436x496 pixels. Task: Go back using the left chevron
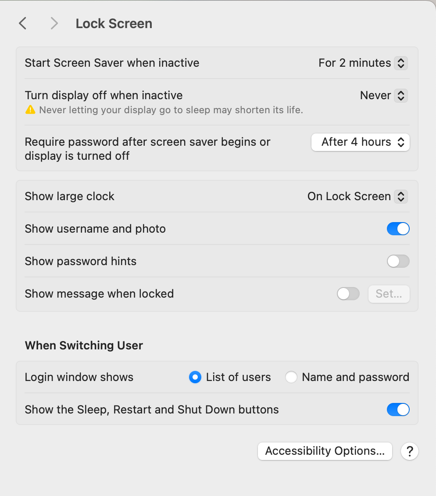tap(22, 23)
